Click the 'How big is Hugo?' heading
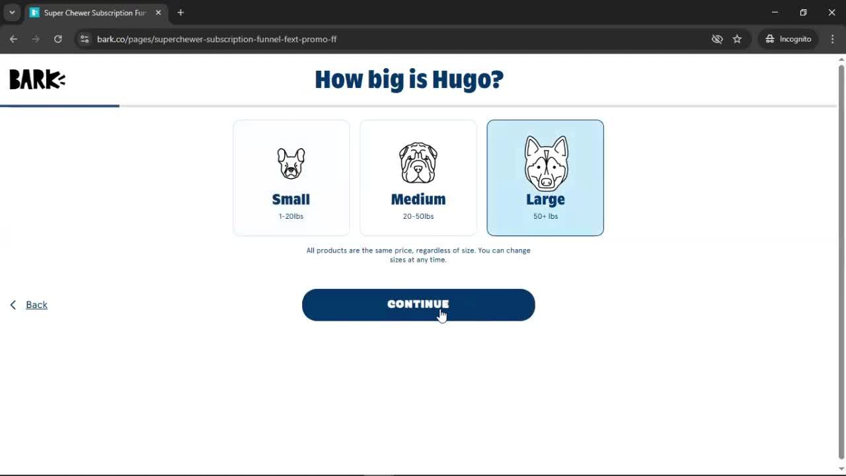 pyautogui.click(x=409, y=79)
